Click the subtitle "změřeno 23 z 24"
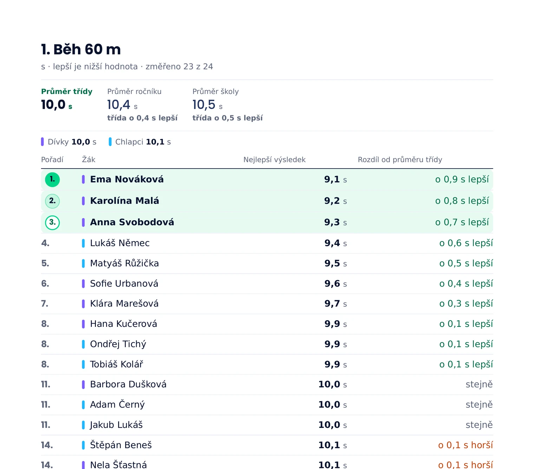The height and width of the screenshot is (469, 534). [x=179, y=66]
